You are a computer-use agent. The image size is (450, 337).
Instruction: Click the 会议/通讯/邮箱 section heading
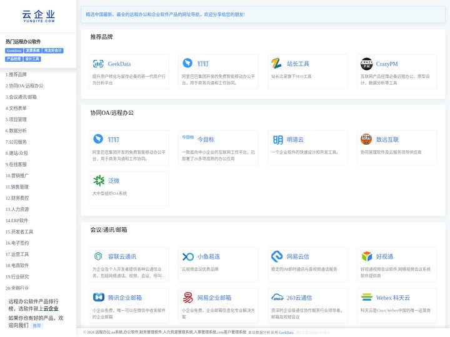(109, 230)
